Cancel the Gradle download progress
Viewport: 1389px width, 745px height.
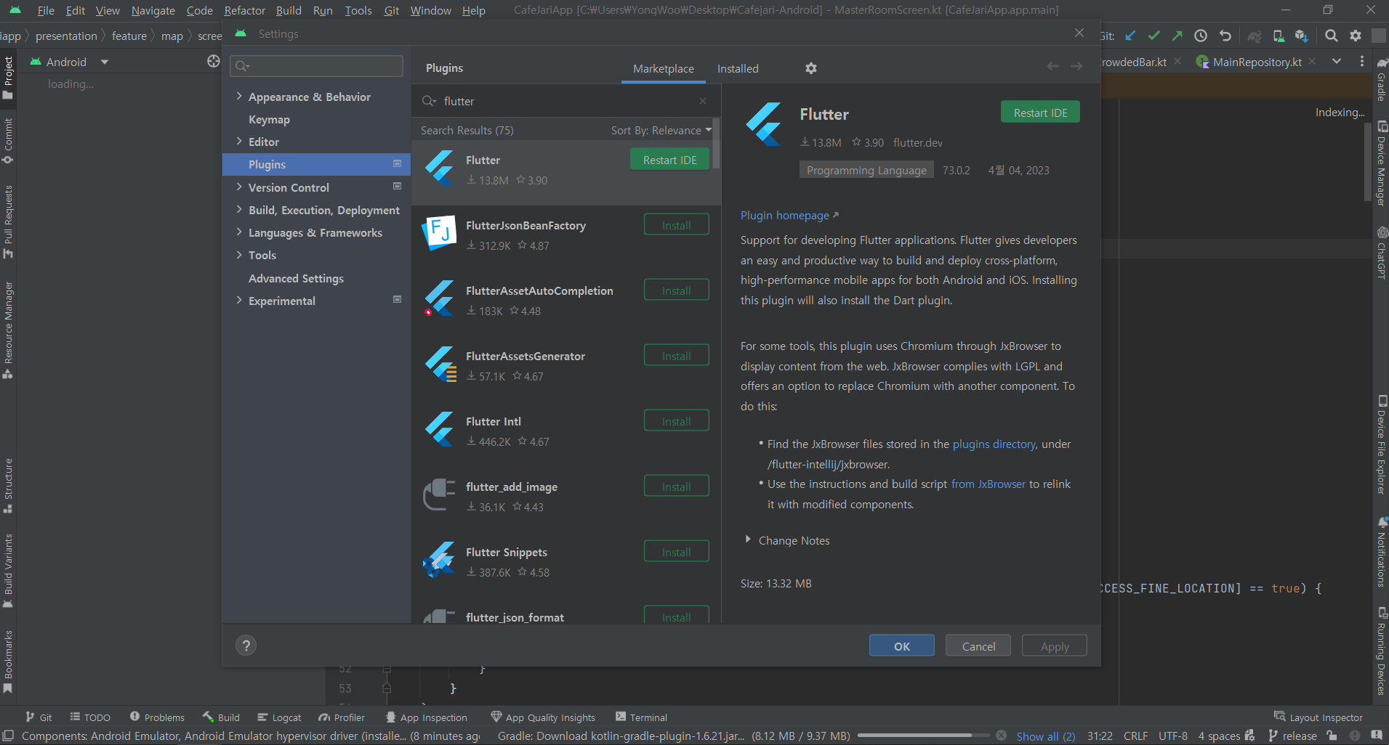[1001, 736]
